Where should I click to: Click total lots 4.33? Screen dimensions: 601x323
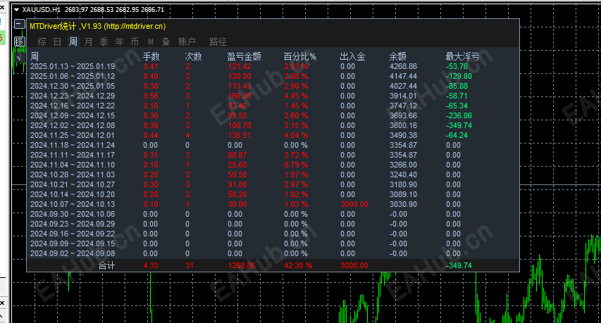(151, 265)
